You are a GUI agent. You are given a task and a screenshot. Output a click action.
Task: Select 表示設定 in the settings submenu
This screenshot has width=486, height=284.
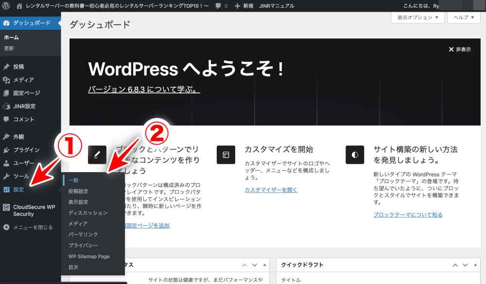point(78,202)
